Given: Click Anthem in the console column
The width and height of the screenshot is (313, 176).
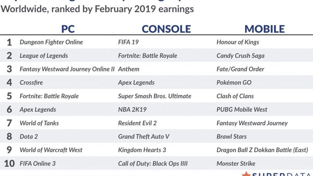Looking at the screenshot, I should (x=129, y=69).
